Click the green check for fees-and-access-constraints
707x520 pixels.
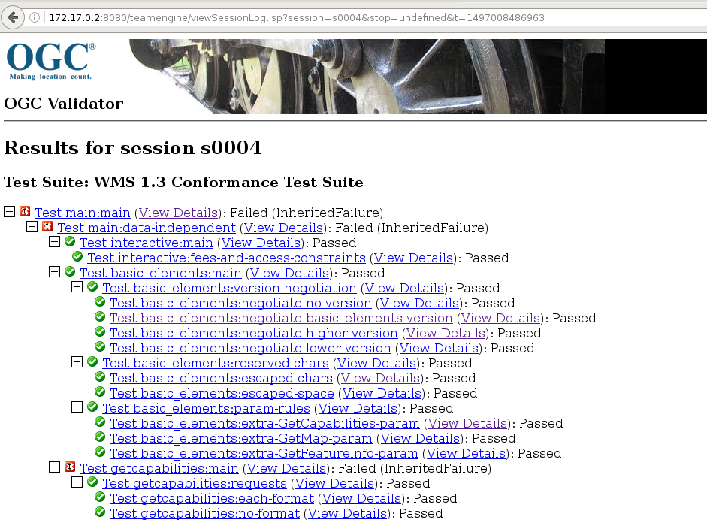(x=77, y=256)
